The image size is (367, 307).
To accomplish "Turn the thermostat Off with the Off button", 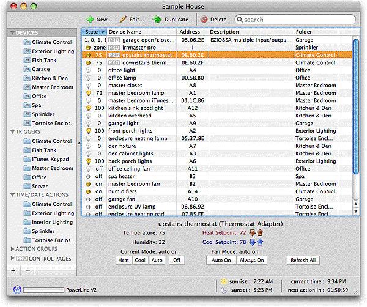I will [x=176, y=260].
